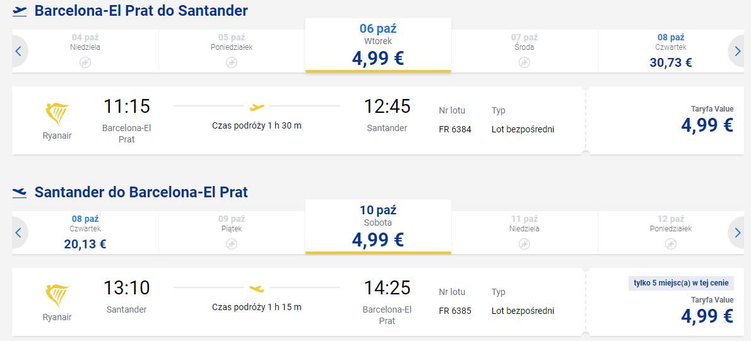Select the 10 paź Sobota return date tab

(378, 227)
